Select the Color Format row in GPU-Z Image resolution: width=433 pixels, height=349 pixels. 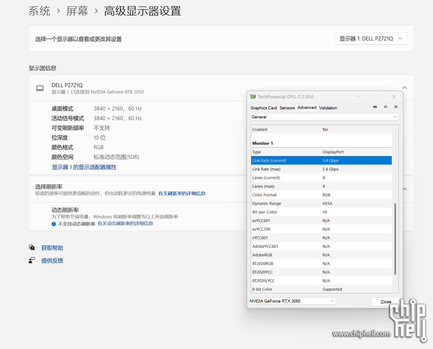[x=322, y=195]
